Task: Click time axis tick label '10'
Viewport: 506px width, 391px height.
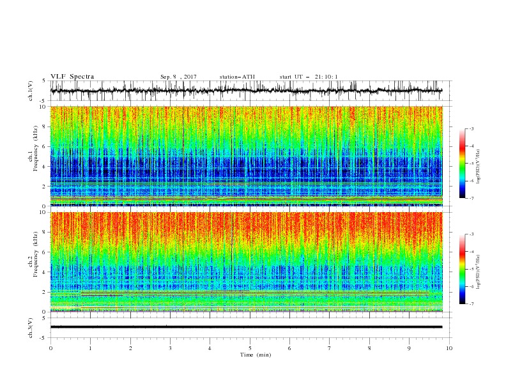Action: pos(449,348)
